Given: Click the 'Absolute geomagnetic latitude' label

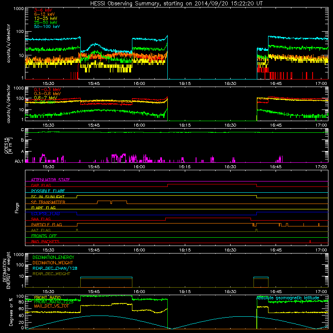Looking at the screenshot, I should [288, 298].
